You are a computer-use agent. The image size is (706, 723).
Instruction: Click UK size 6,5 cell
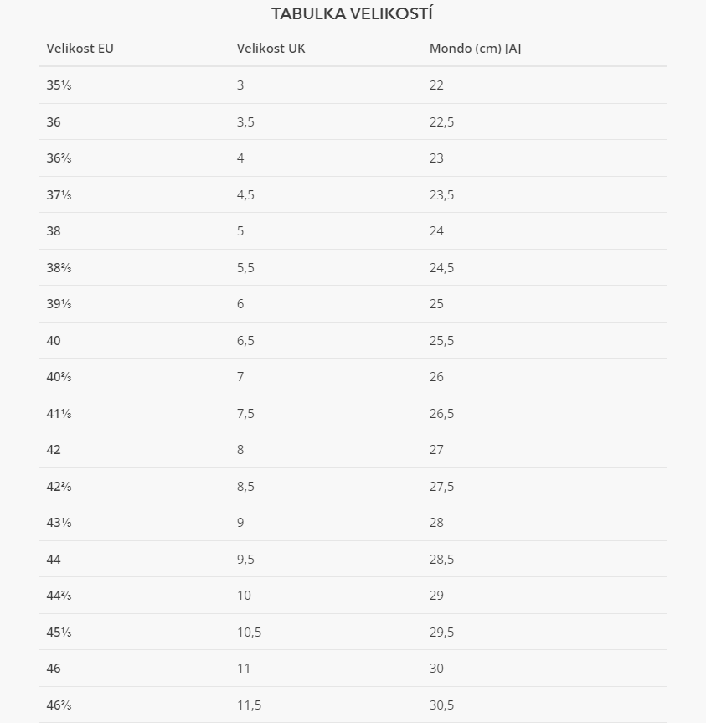[245, 341]
